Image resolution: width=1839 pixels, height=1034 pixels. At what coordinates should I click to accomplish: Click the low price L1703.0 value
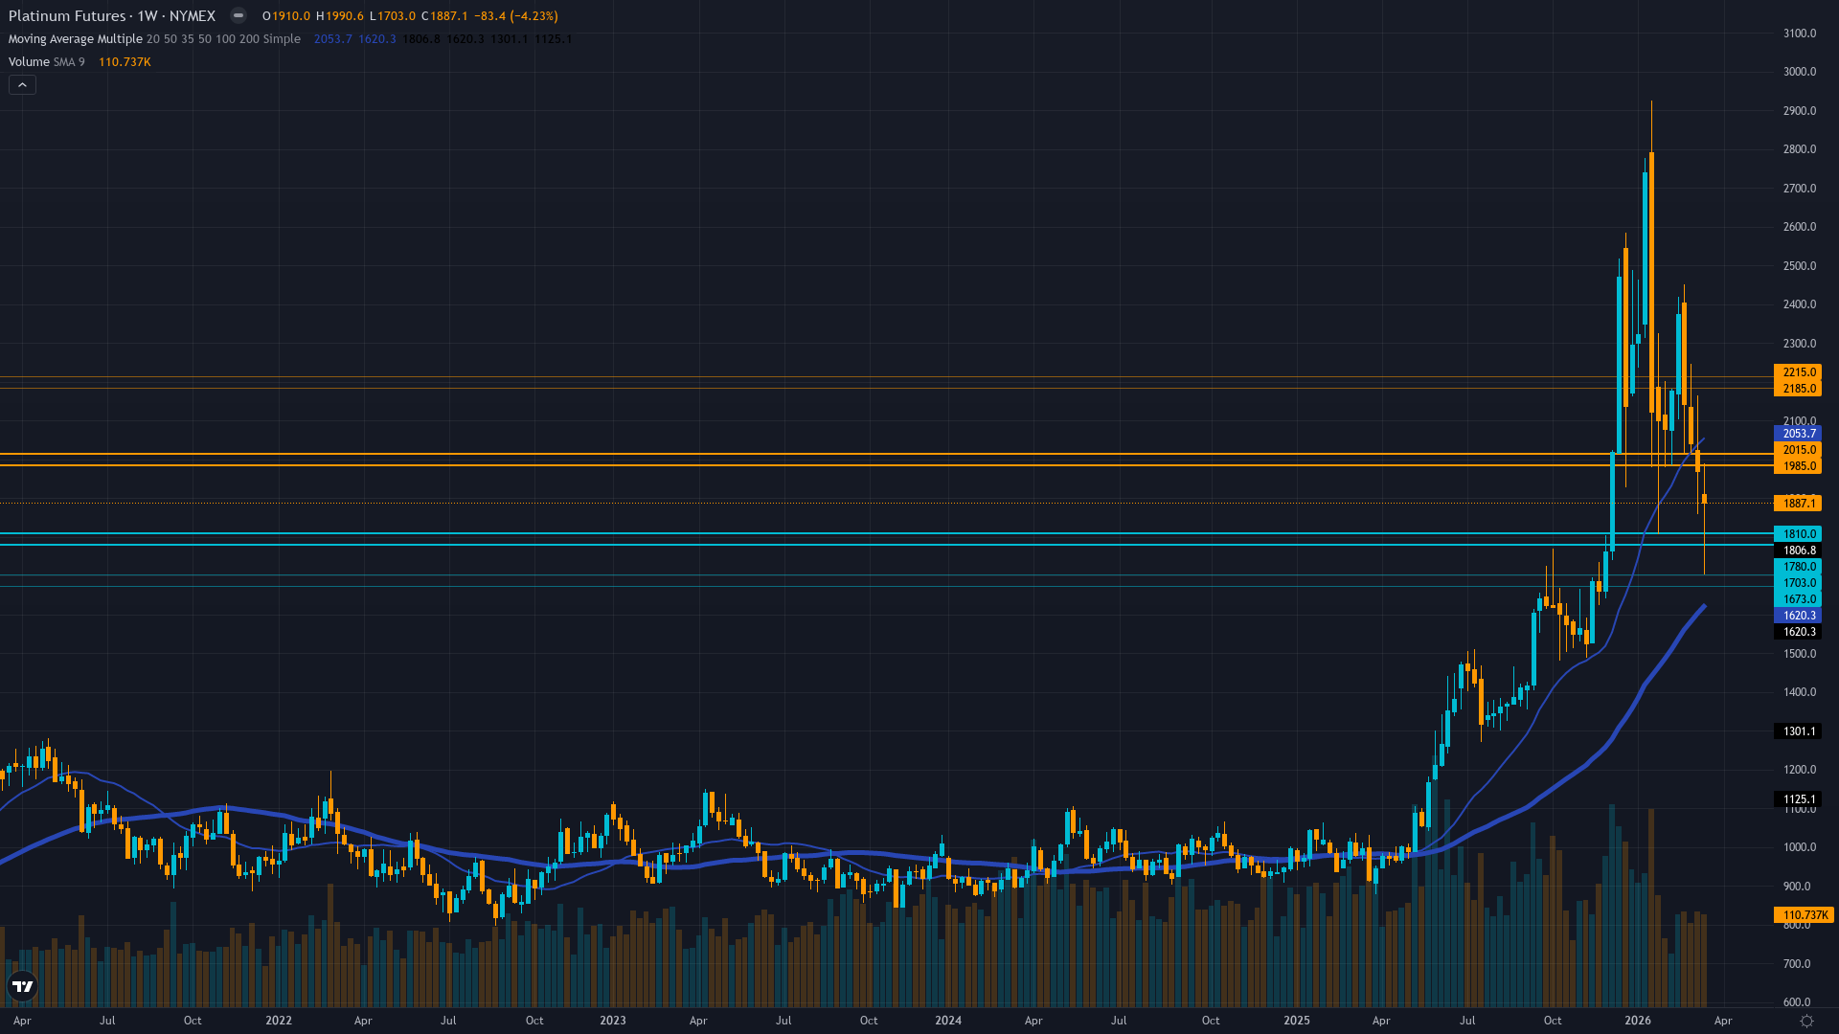(x=393, y=16)
